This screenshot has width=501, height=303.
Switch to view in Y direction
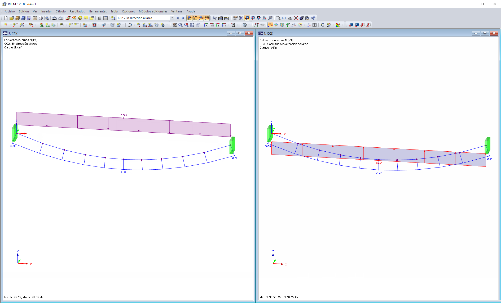point(212,25)
